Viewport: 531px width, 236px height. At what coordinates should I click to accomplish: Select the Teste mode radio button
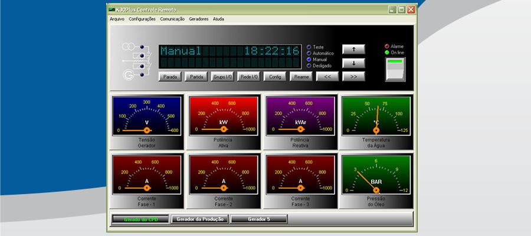coord(309,47)
